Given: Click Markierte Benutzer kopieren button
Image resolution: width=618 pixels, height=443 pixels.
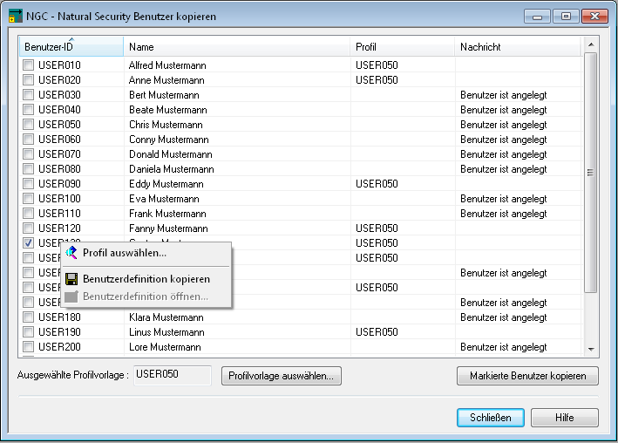Looking at the screenshot, I should tap(527, 376).
